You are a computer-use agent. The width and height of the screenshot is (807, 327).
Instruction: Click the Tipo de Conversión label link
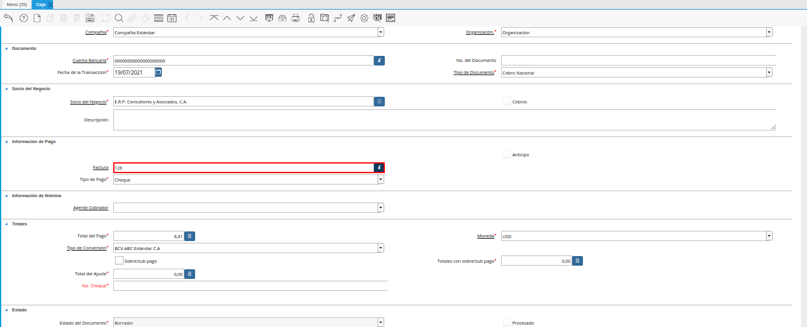coord(86,248)
